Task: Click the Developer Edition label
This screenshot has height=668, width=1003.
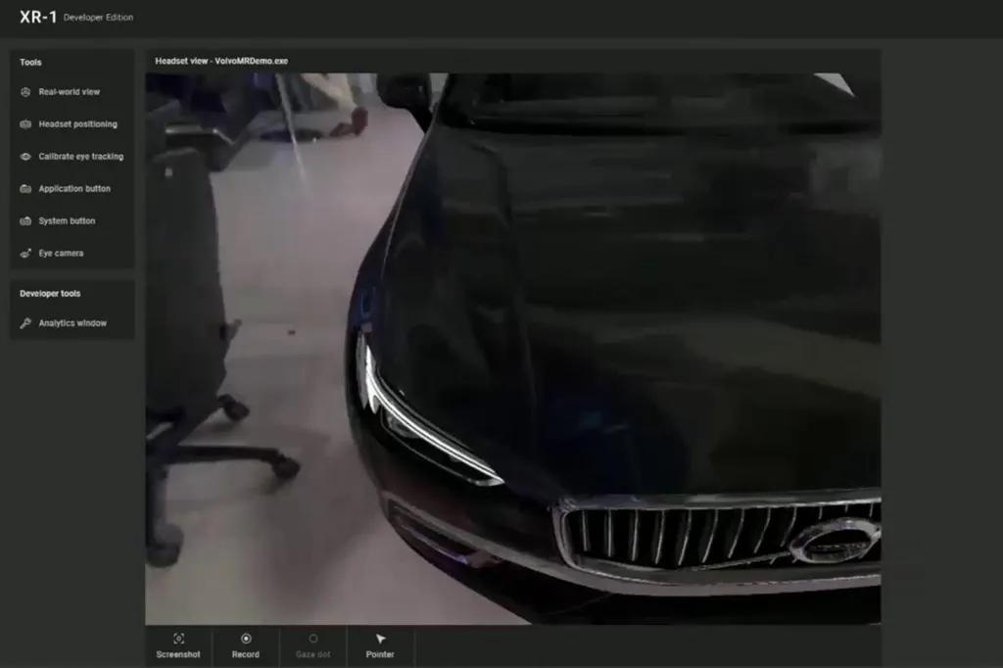Action: click(99, 18)
